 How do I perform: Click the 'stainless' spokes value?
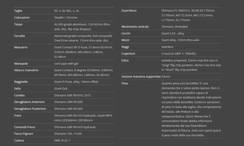pos(167,47)
